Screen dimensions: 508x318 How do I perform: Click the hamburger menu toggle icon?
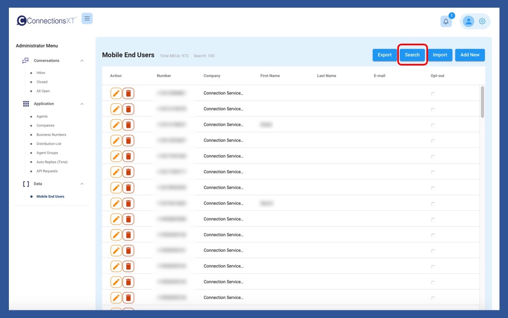point(87,19)
